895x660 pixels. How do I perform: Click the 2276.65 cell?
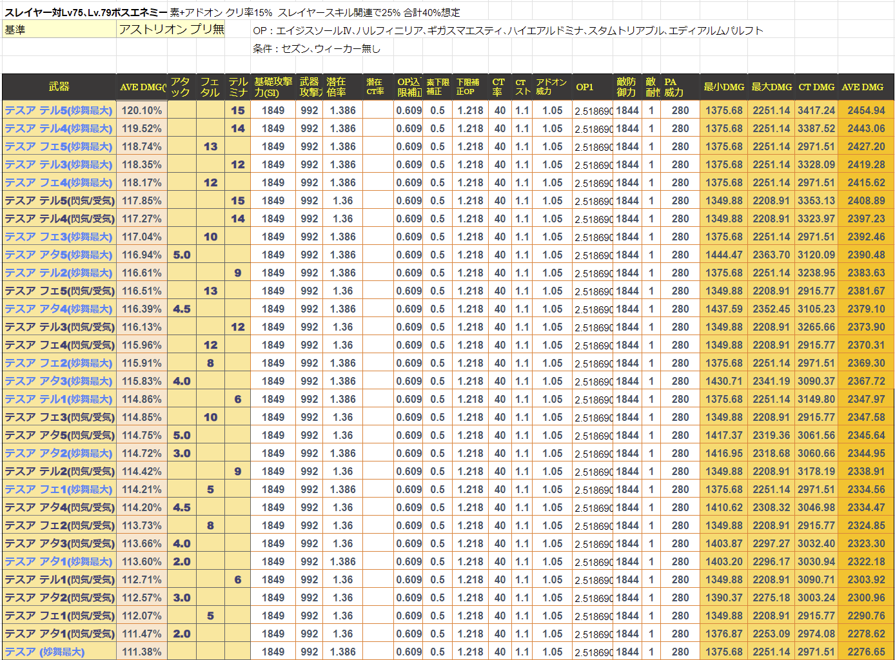866,652
